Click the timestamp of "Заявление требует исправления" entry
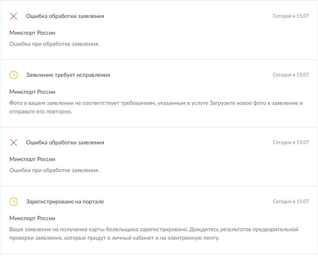 click(x=291, y=75)
